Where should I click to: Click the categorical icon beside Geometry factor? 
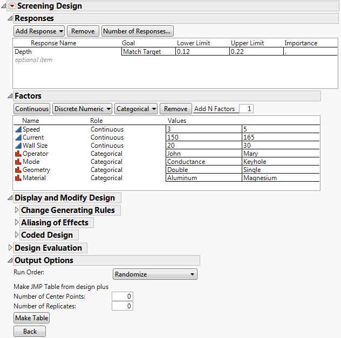pyautogui.click(x=18, y=170)
